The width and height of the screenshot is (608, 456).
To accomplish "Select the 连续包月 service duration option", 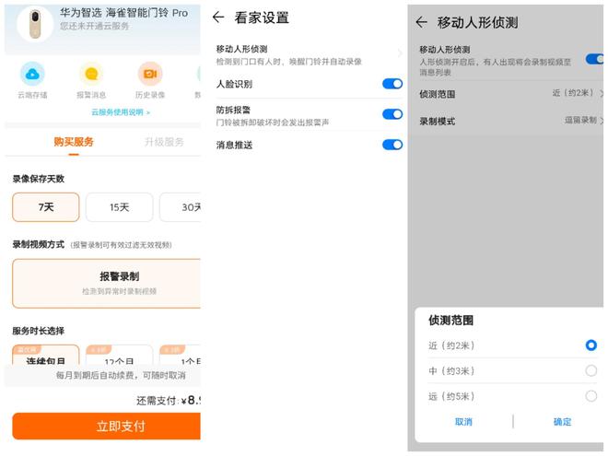I will click(x=46, y=355).
